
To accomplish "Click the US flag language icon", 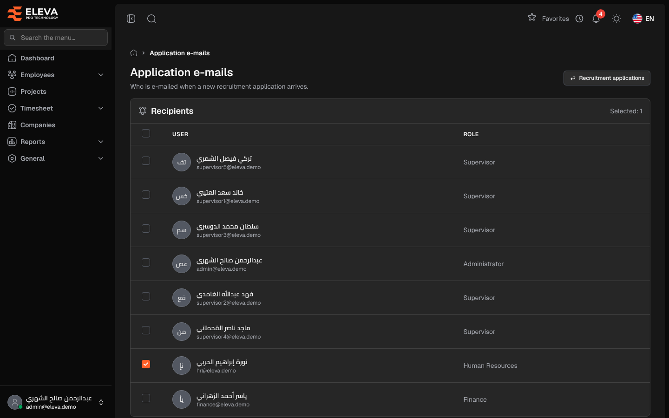I will [637, 19].
